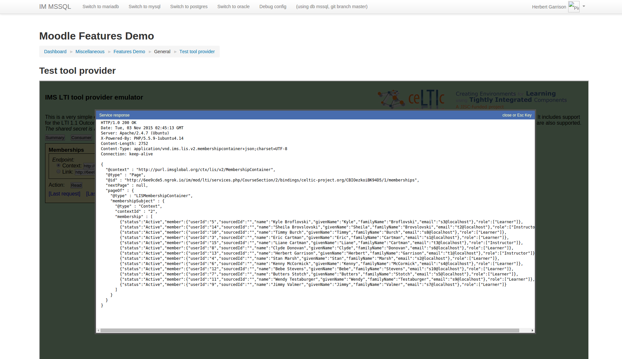Click the Kyle Broflovski membership row
This screenshot has height=359, width=622.
[x=321, y=222]
